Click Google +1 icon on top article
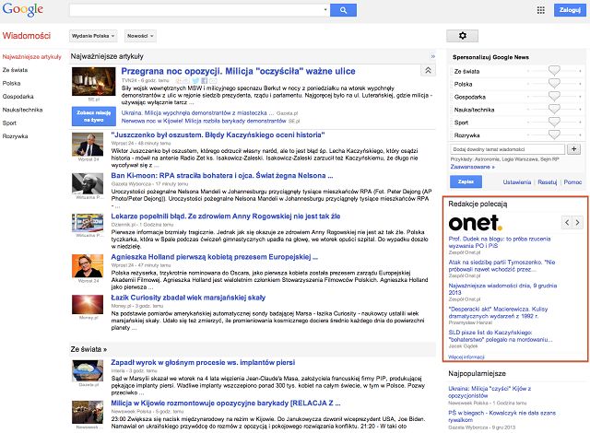 click(183, 80)
